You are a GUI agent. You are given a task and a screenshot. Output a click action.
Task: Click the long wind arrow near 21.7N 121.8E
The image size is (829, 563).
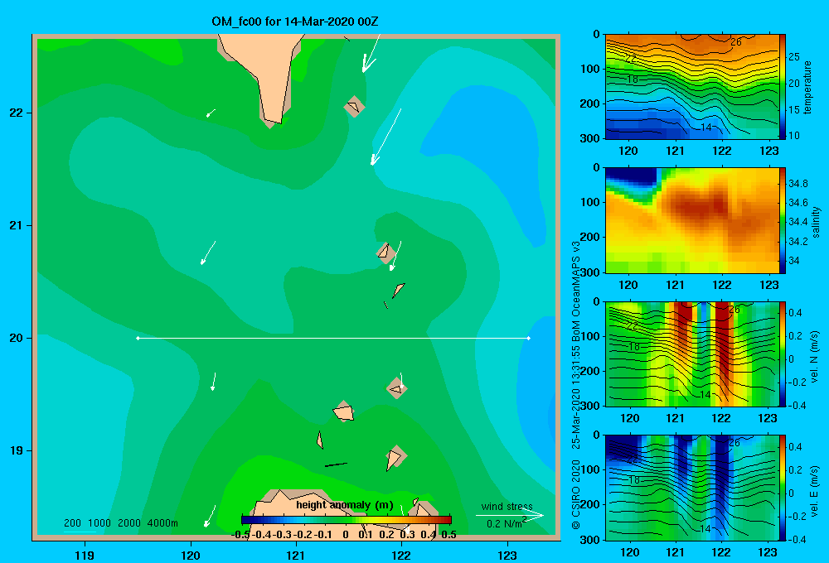[x=386, y=137]
